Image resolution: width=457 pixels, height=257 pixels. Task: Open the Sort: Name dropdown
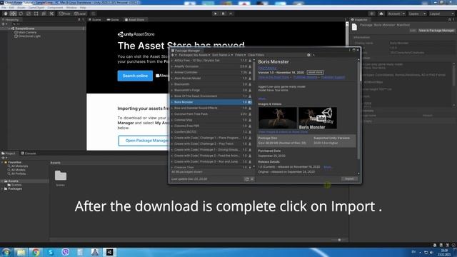pos(222,55)
